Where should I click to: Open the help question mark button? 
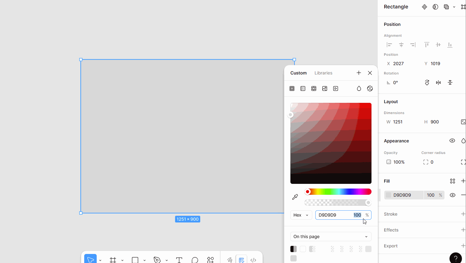coord(456,258)
